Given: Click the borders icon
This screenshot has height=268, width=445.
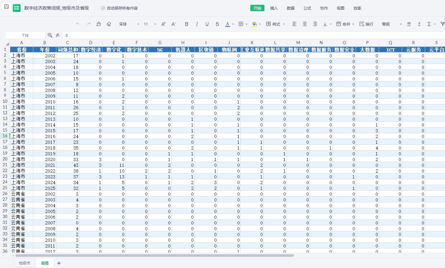Looking at the screenshot, I should pos(241,24).
